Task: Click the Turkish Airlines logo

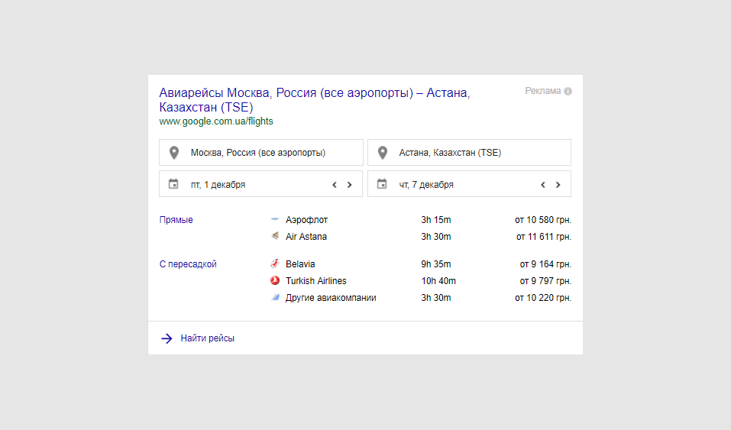Action: coord(275,280)
